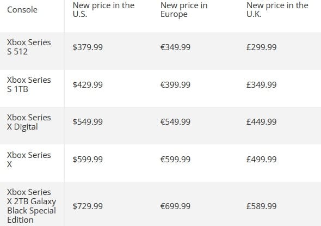
Task: Click the €349.99 Europe price cell
Action: point(175,47)
